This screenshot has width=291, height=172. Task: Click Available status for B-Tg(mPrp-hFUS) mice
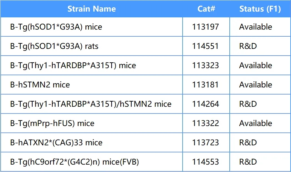coord(256,123)
